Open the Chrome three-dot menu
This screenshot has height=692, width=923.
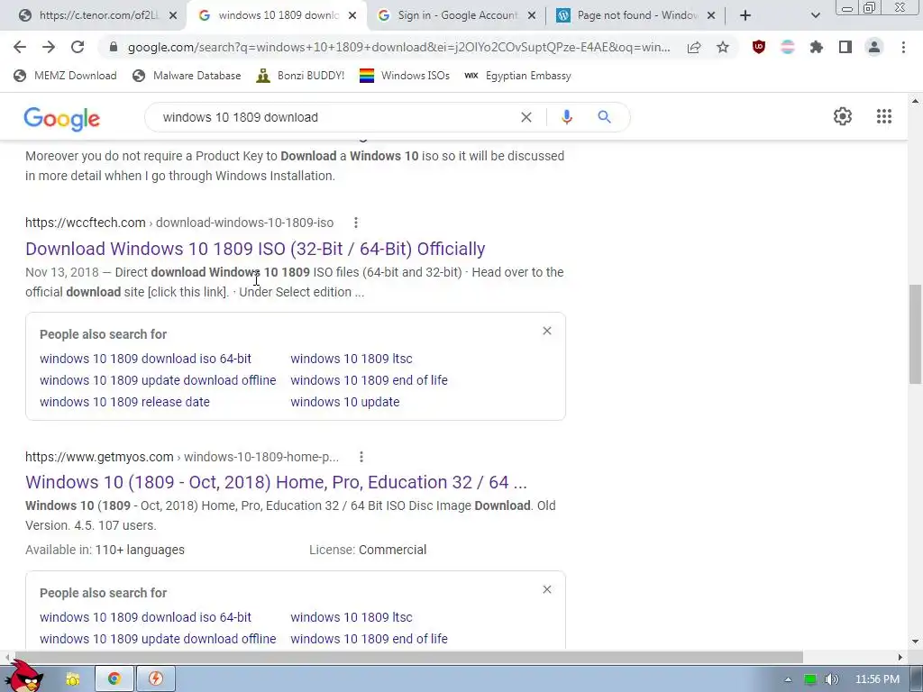(x=903, y=47)
